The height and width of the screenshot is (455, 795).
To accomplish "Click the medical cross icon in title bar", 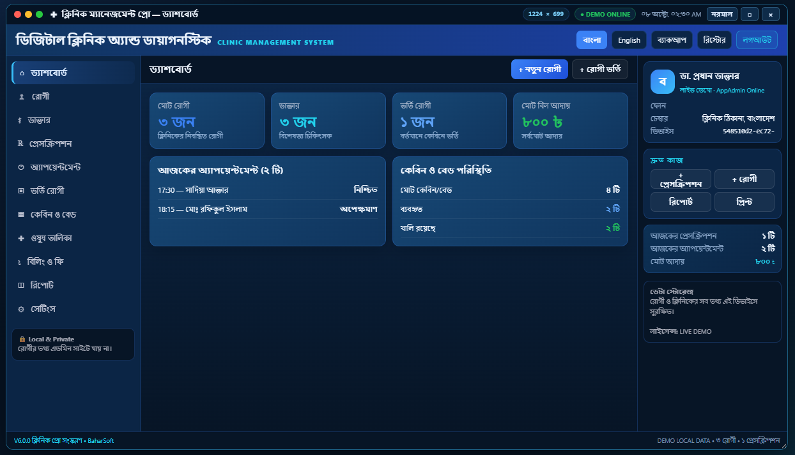I will tap(54, 14).
